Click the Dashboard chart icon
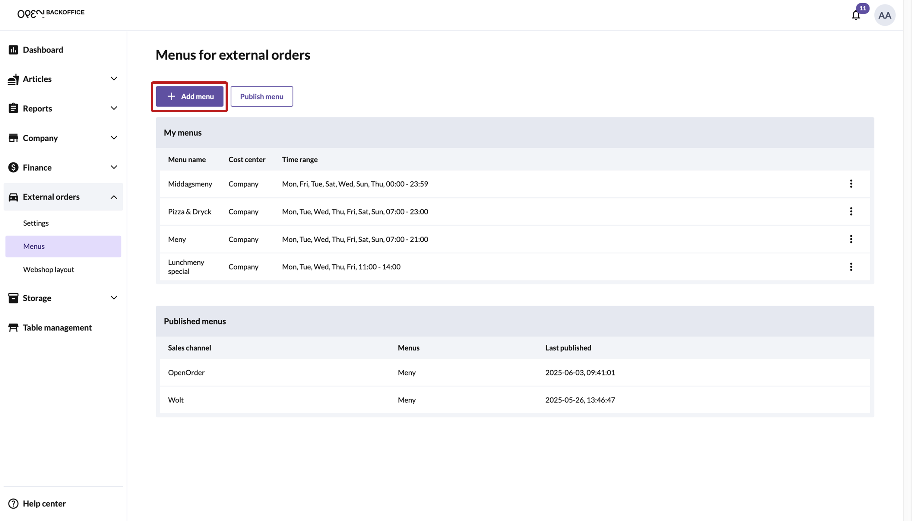Image resolution: width=912 pixels, height=521 pixels. (x=13, y=50)
